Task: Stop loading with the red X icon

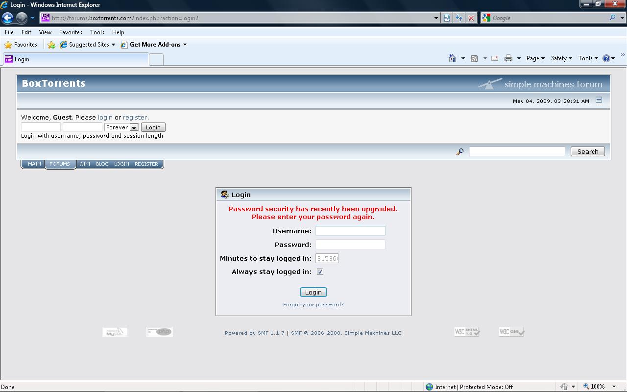Action: [471, 18]
